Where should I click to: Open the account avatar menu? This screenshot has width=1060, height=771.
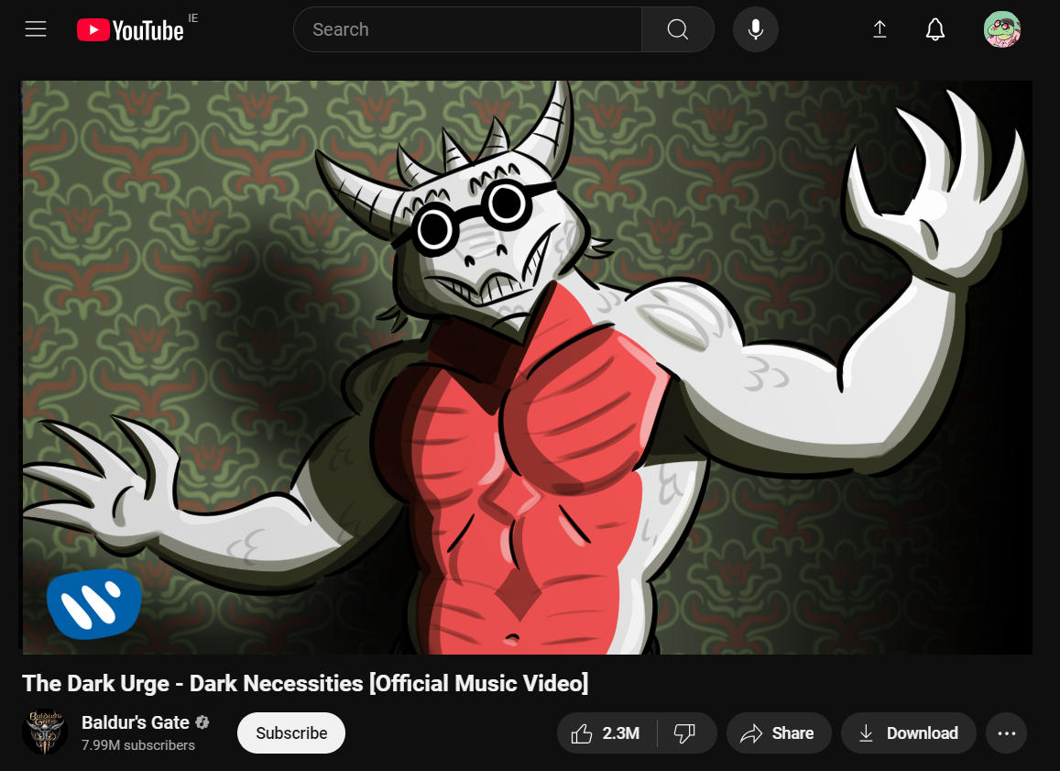click(x=1002, y=29)
